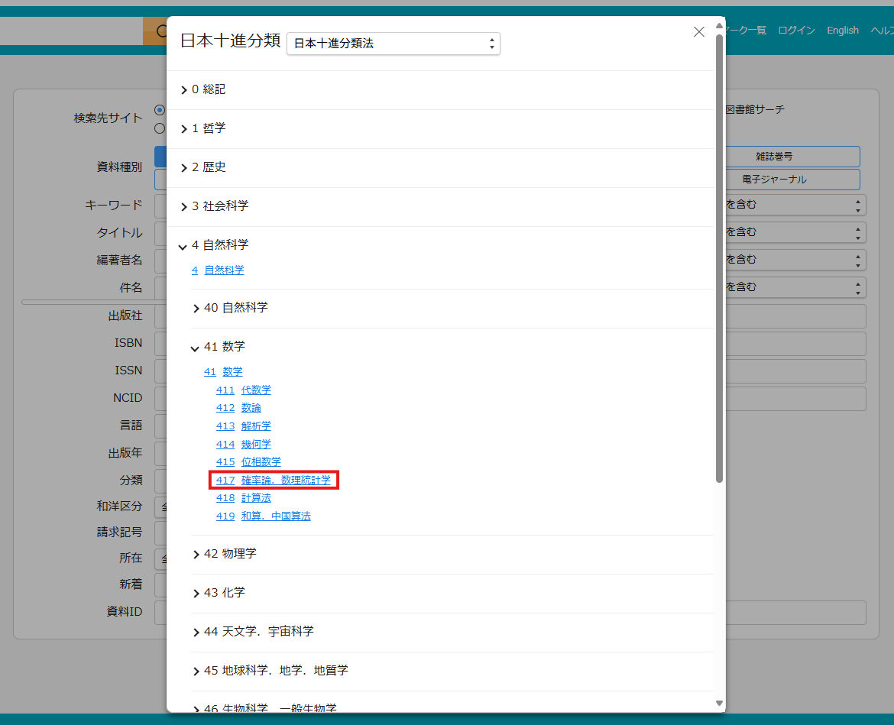Expand the 43 化学 subcategory

(x=223, y=593)
